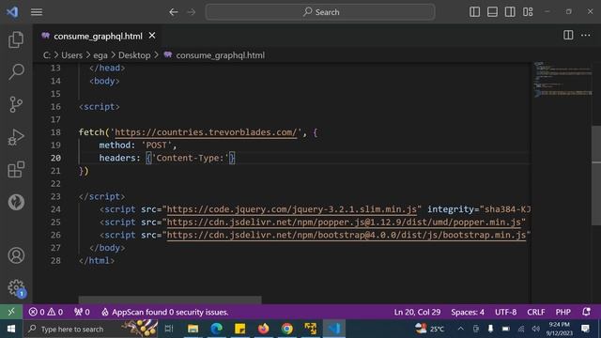The height and width of the screenshot is (338, 601).
Task: Open Google Chrome from the taskbar
Action: point(287,329)
